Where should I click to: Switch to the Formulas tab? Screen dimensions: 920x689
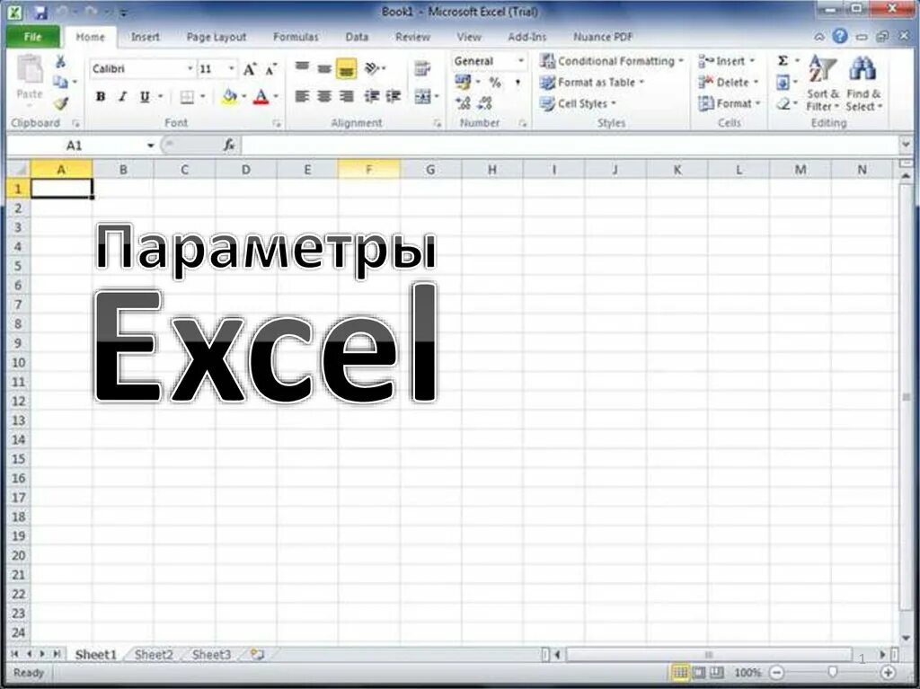tap(296, 37)
